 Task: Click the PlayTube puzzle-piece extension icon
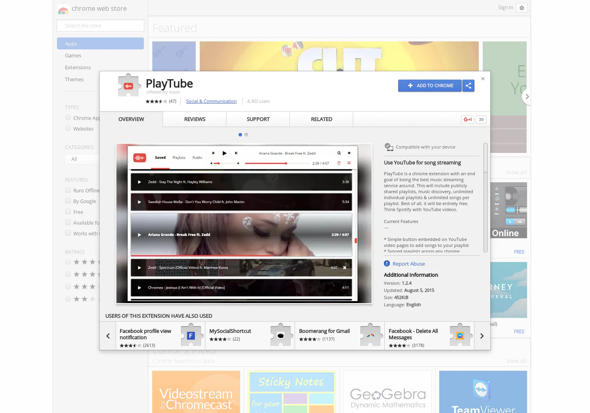tap(129, 85)
